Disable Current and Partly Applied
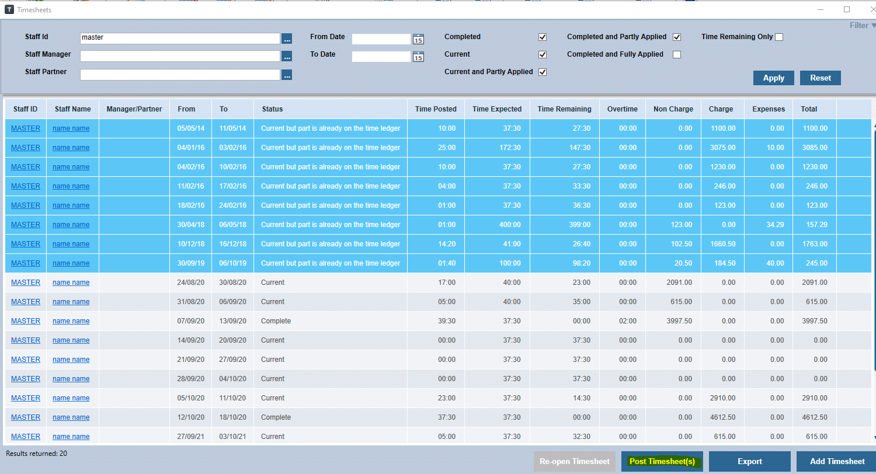 [x=543, y=72]
